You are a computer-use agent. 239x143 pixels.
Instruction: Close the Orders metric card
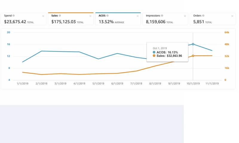(x=232, y=16)
